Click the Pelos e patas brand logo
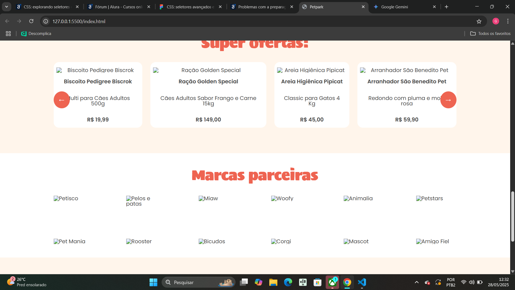The height and width of the screenshot is (290, 515). click(138, 201)
